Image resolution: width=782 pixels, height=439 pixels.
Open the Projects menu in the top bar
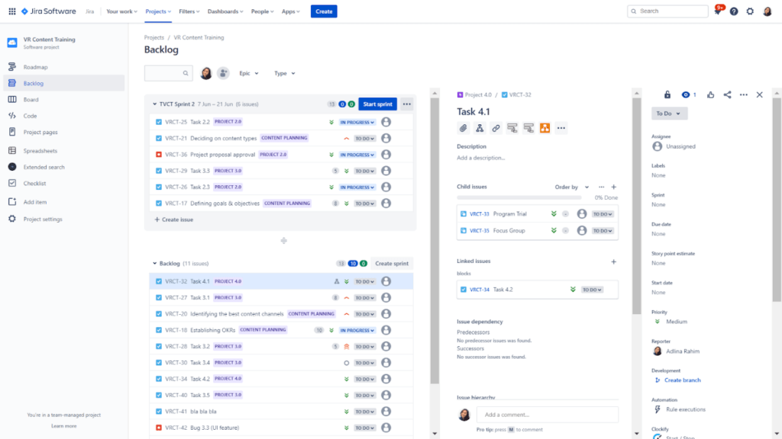click(x=158, y=11)
